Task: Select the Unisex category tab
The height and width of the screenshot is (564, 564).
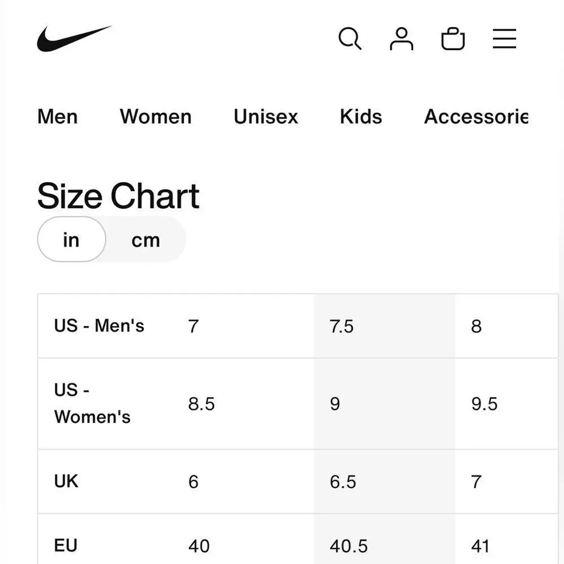Action: [266, 117]
